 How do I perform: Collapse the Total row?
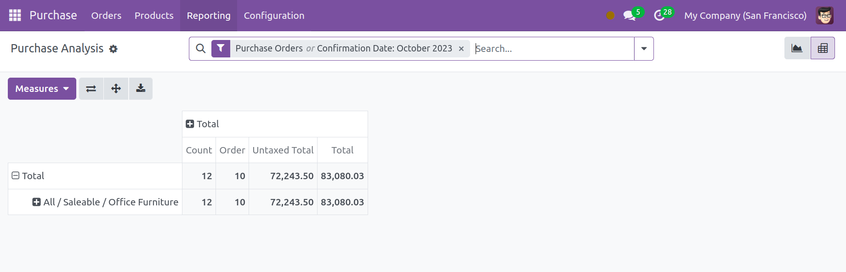[x=28, y=176]
